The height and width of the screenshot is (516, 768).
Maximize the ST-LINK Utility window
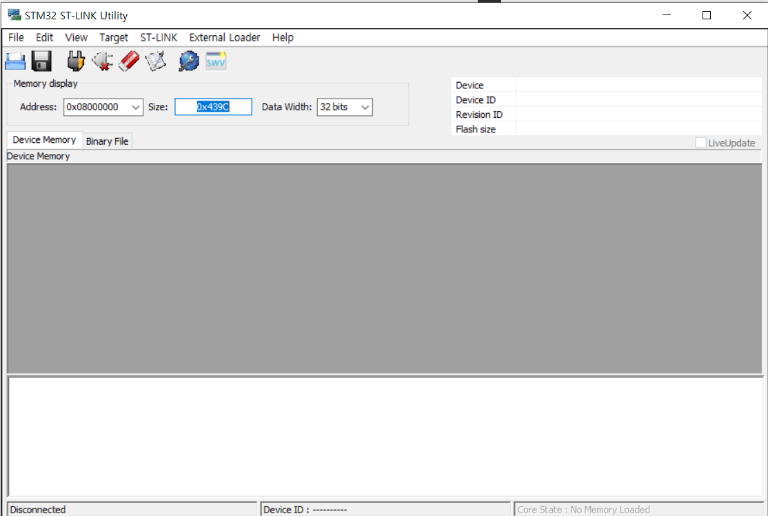click(x=706, y=15)
